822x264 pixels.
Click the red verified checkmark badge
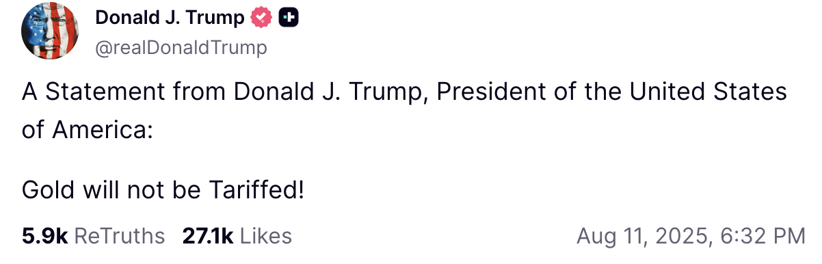[x=260, y=18]
